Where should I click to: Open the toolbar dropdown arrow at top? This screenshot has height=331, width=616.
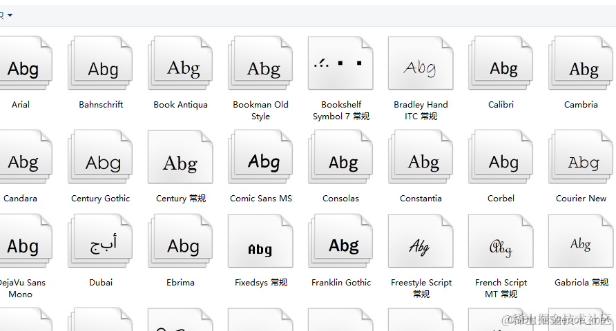tap(10, 15)
